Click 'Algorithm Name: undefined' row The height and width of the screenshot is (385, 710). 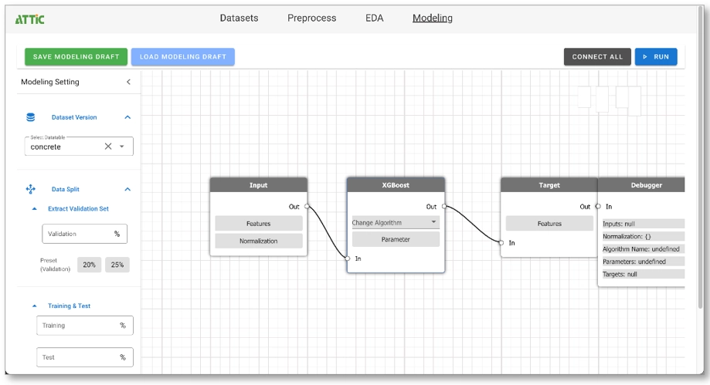(643, 249)
